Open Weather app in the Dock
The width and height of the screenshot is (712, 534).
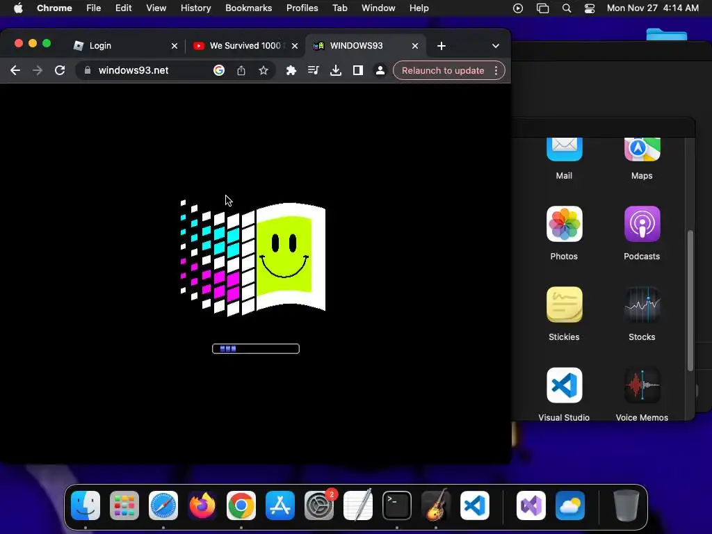[x=570, y=505]
